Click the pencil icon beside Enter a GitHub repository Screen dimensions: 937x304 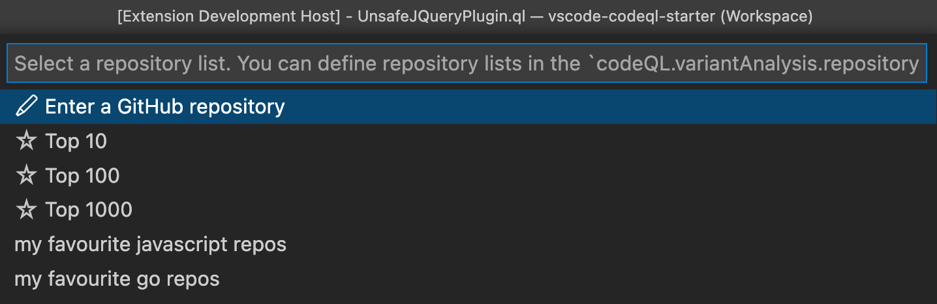[x=25, y=106]
